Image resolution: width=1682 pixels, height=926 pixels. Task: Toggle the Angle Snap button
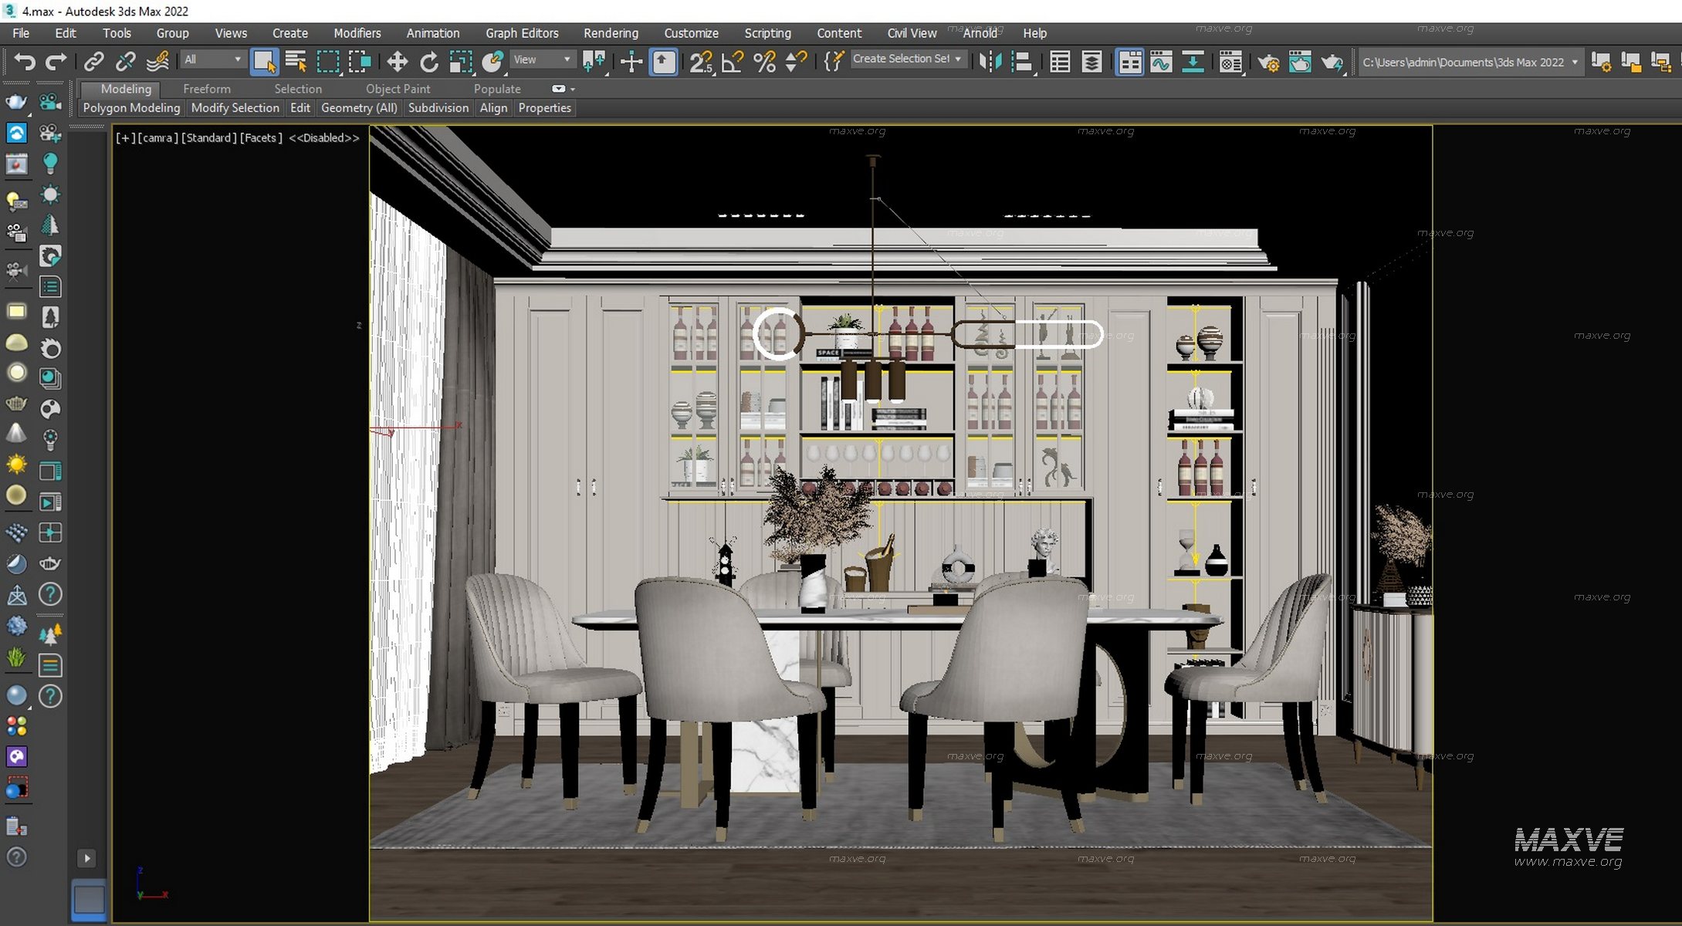[x=732, y=62]
